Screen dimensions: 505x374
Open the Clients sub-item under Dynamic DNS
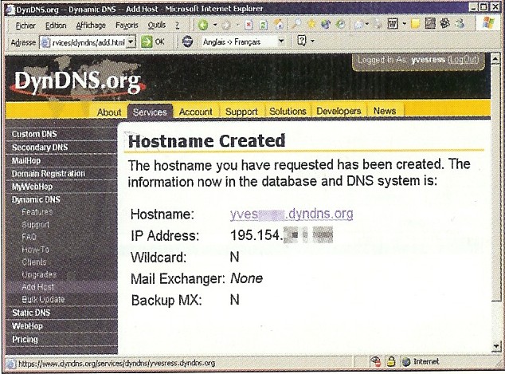tap(34, 262)
